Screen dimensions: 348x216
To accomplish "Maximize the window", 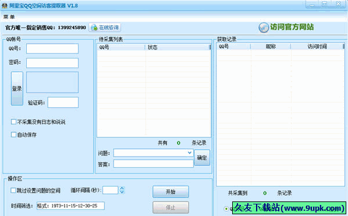I will tap(324, 4).
